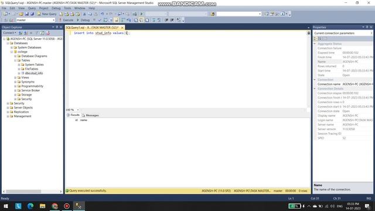This screenshot has width=375, height=211.
Task: Open the Debug menu
Action: point(56,8)
